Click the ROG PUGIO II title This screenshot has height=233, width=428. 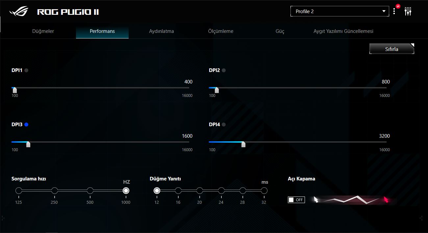(x=68, y=12)
